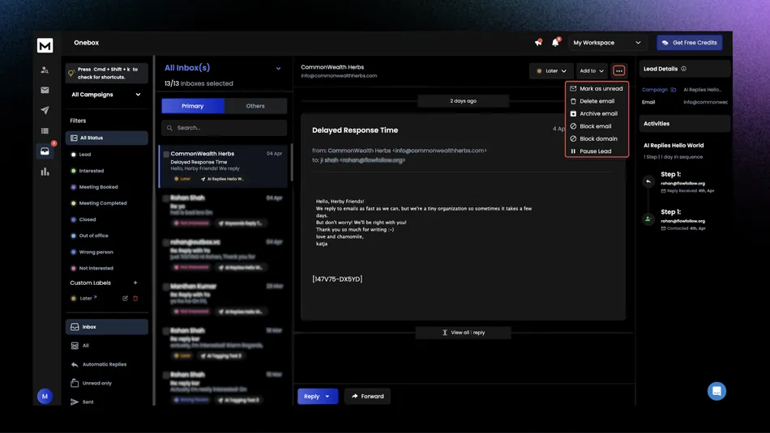Viewport: 770px width, 433px height.
Task: Add a new custom label
Action: 135,283
